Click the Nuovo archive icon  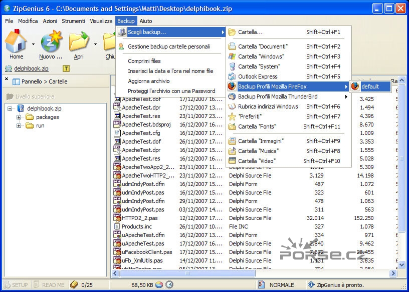[51, 42]
